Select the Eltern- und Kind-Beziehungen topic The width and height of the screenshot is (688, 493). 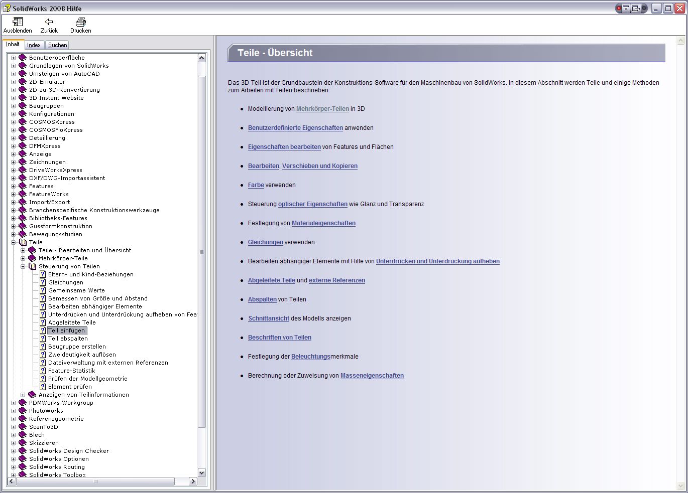(x=91, y=274)
